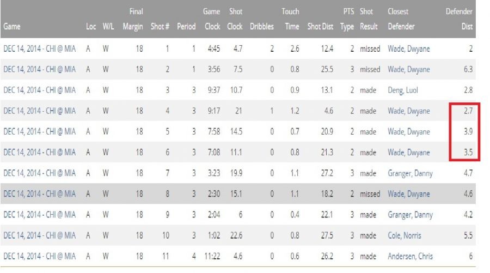Click the Dribbles column header
Viewport: 490px width, 273px height.
point(262,27)
